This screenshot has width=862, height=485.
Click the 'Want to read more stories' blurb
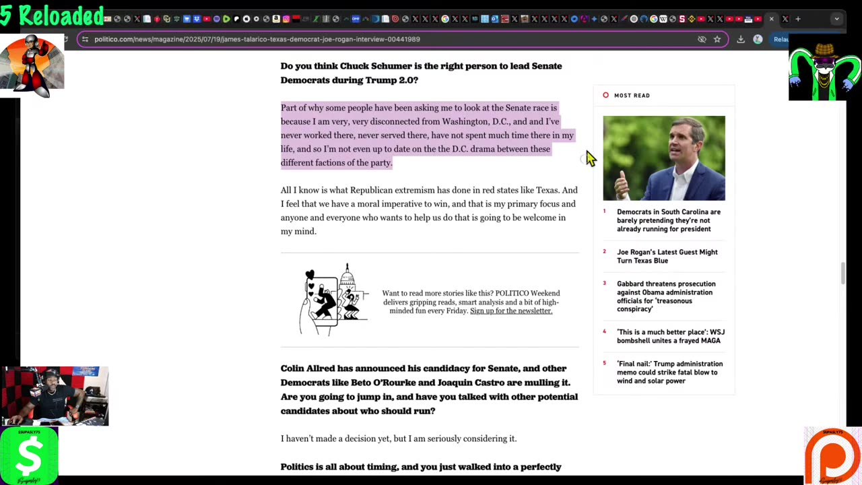pyautogui.click(x=471, y=302)
